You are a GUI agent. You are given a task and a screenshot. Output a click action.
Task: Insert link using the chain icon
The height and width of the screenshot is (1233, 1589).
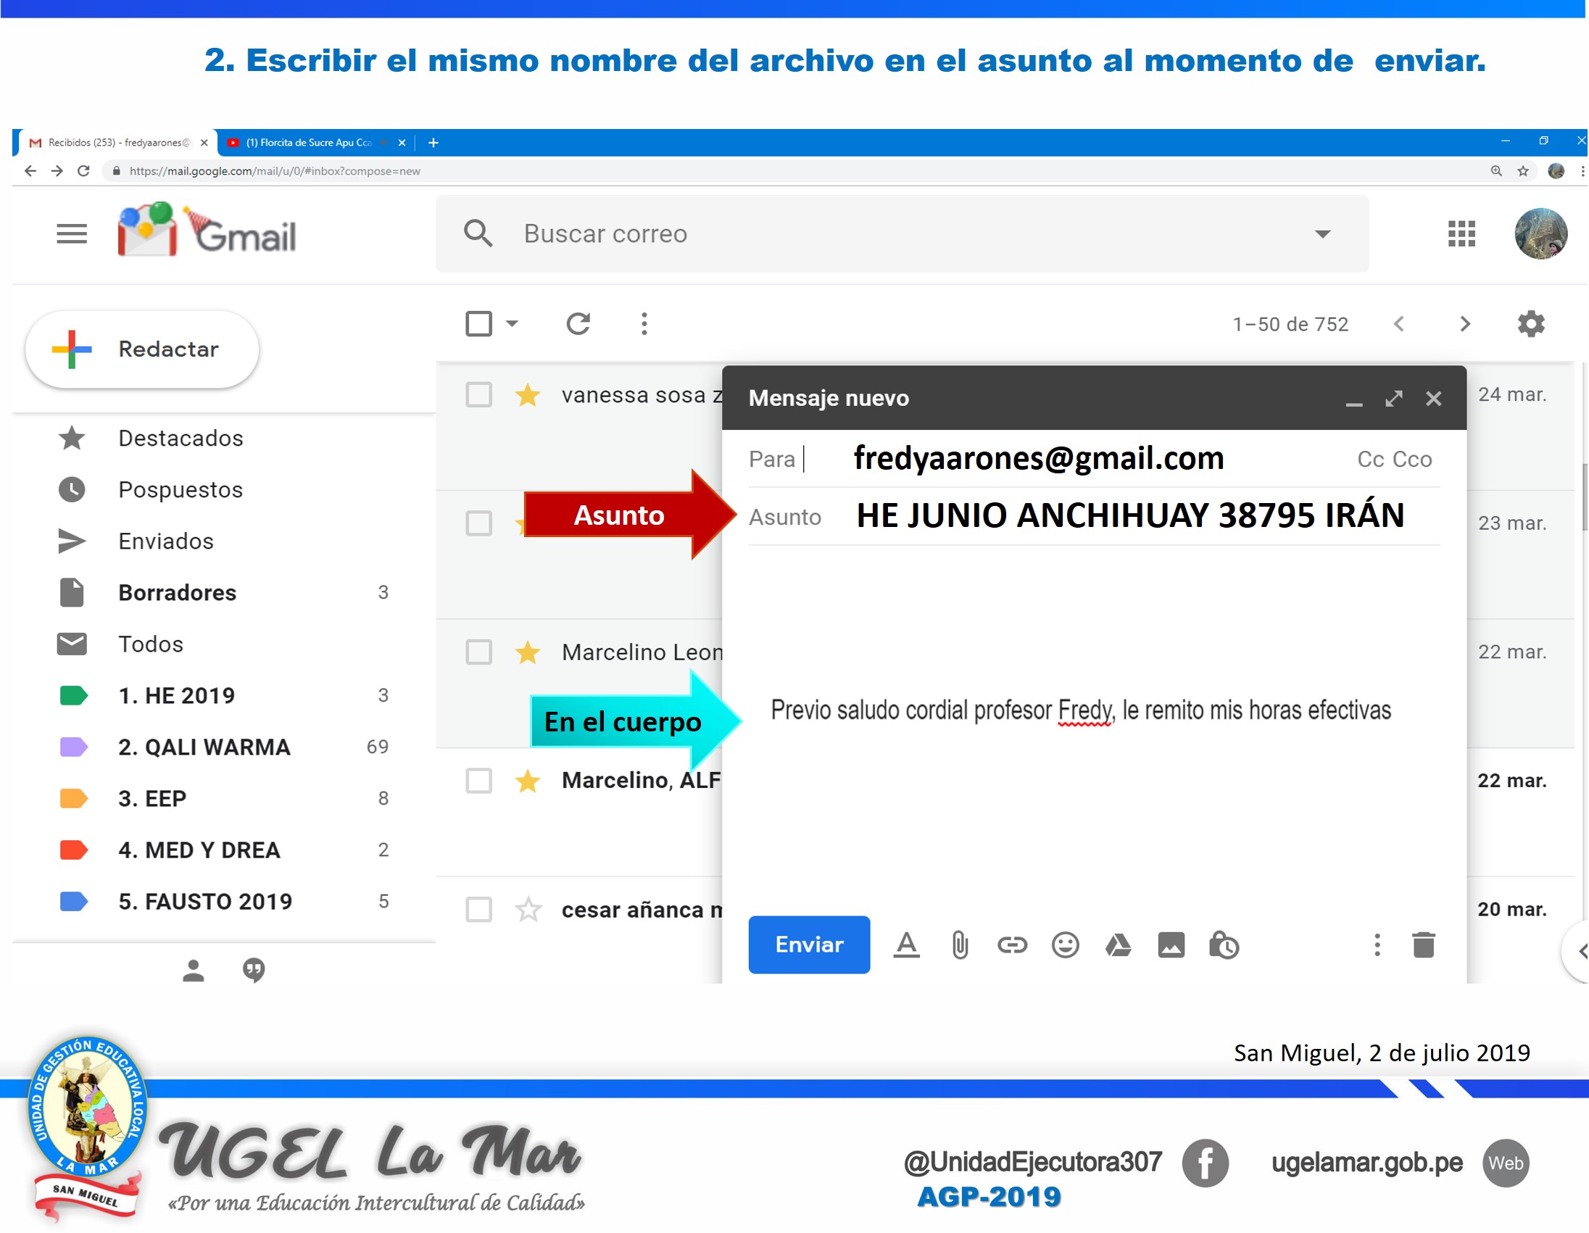pyautogui.click(x=1012, y=945)
